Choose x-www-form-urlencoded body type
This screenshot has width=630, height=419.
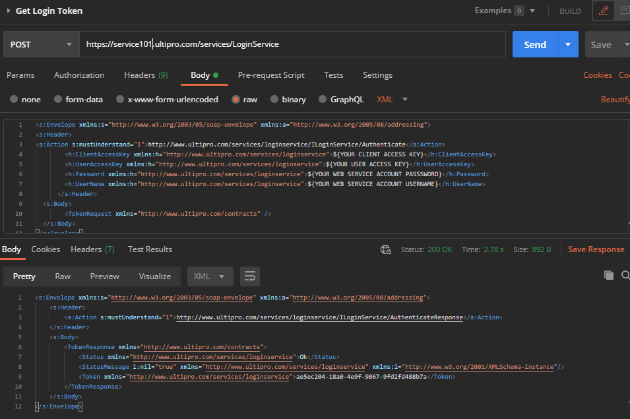(167, 99)
